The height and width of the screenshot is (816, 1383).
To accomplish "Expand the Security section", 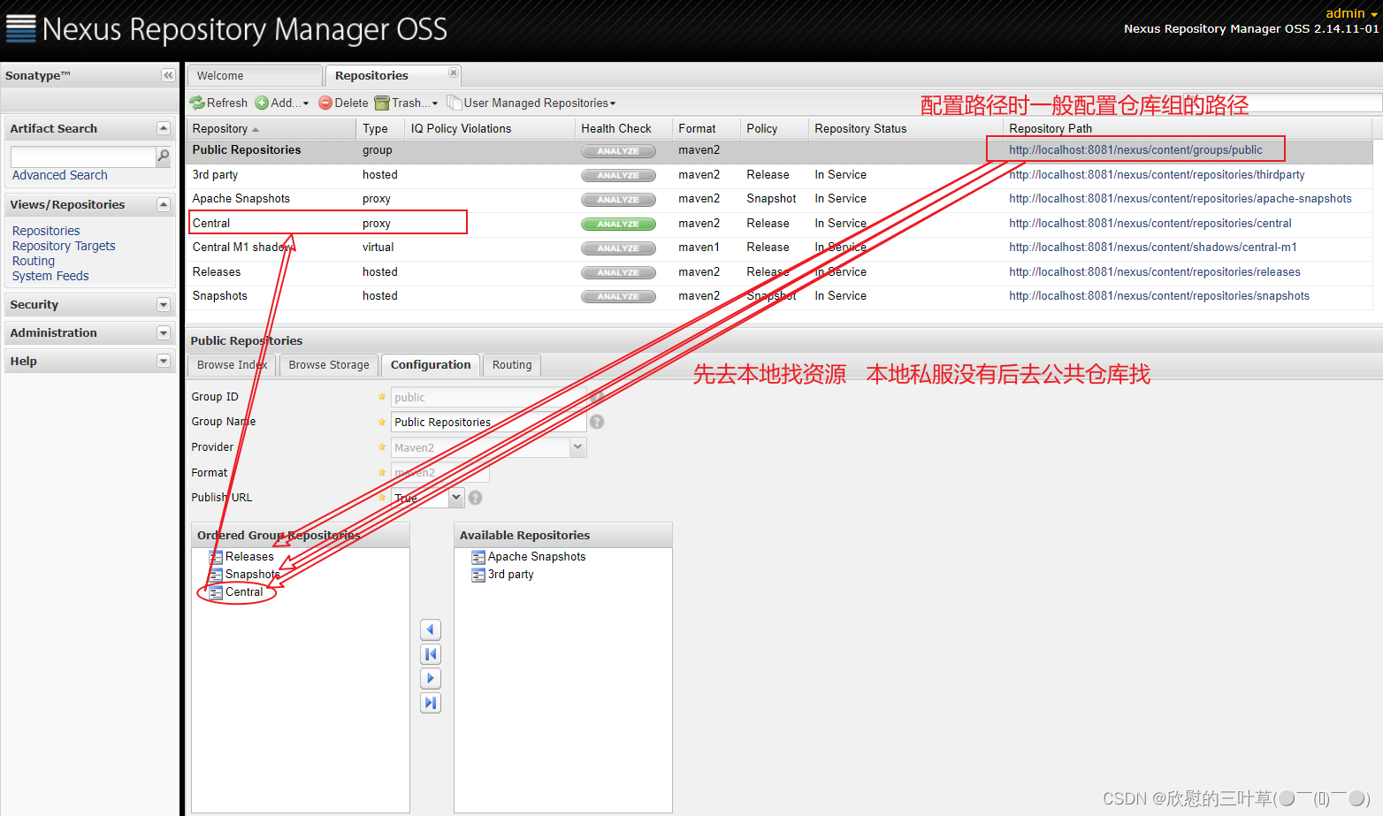I will click(x=163, y=304).
